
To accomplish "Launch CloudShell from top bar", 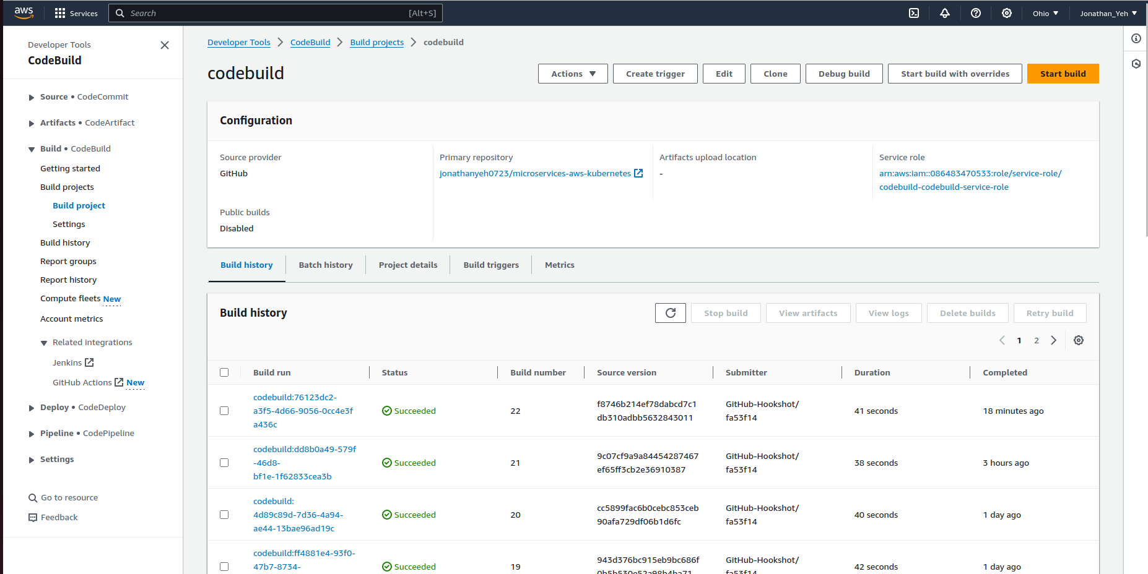I will click(914, 13).
